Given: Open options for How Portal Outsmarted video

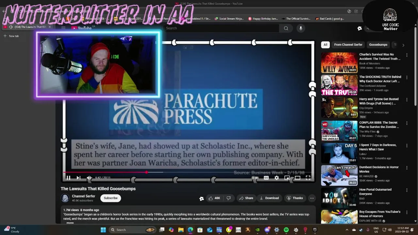Looking at the screenshot, I should pyautogui.click(x=407, y=190).
